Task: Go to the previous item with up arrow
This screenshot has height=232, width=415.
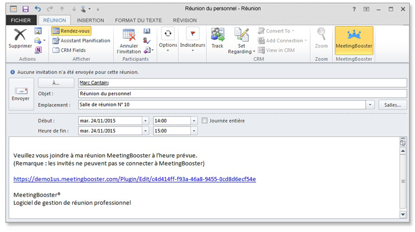Action: click(62, 9)
